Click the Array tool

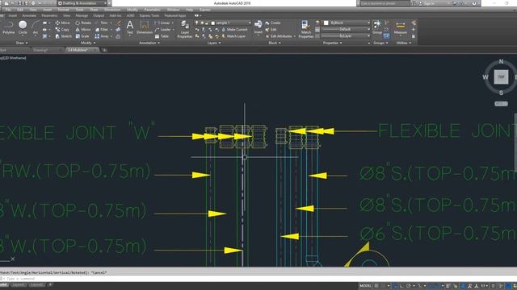(x=102, y=36)
